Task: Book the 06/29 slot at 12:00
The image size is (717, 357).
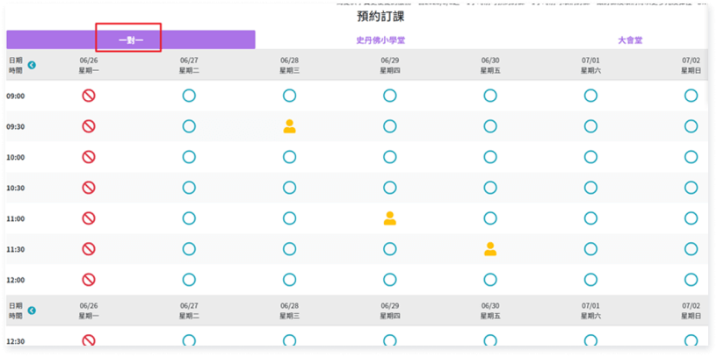Action: pos(390,280)
